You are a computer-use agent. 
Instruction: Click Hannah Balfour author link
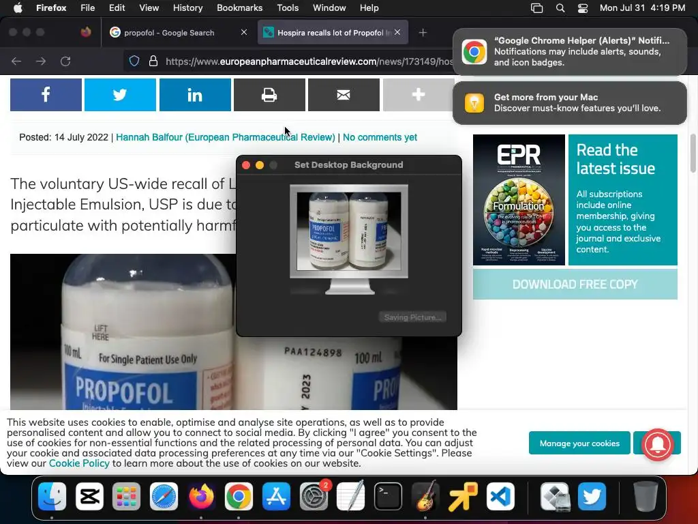tap(226, 137)
